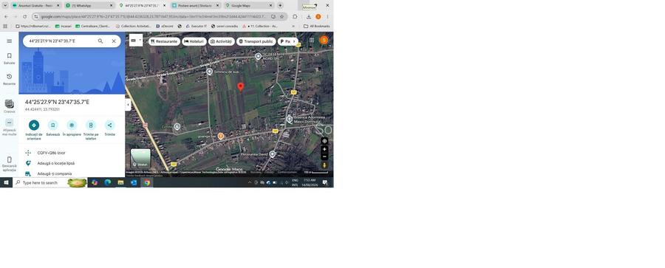Open Recente history in the sidebar
The image size is (665, 268).
point(10,79)
